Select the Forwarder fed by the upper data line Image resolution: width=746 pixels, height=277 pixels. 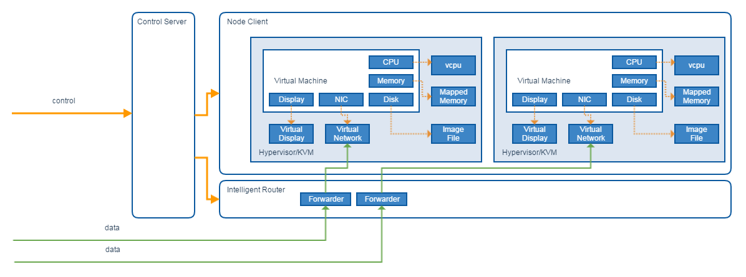326,199
